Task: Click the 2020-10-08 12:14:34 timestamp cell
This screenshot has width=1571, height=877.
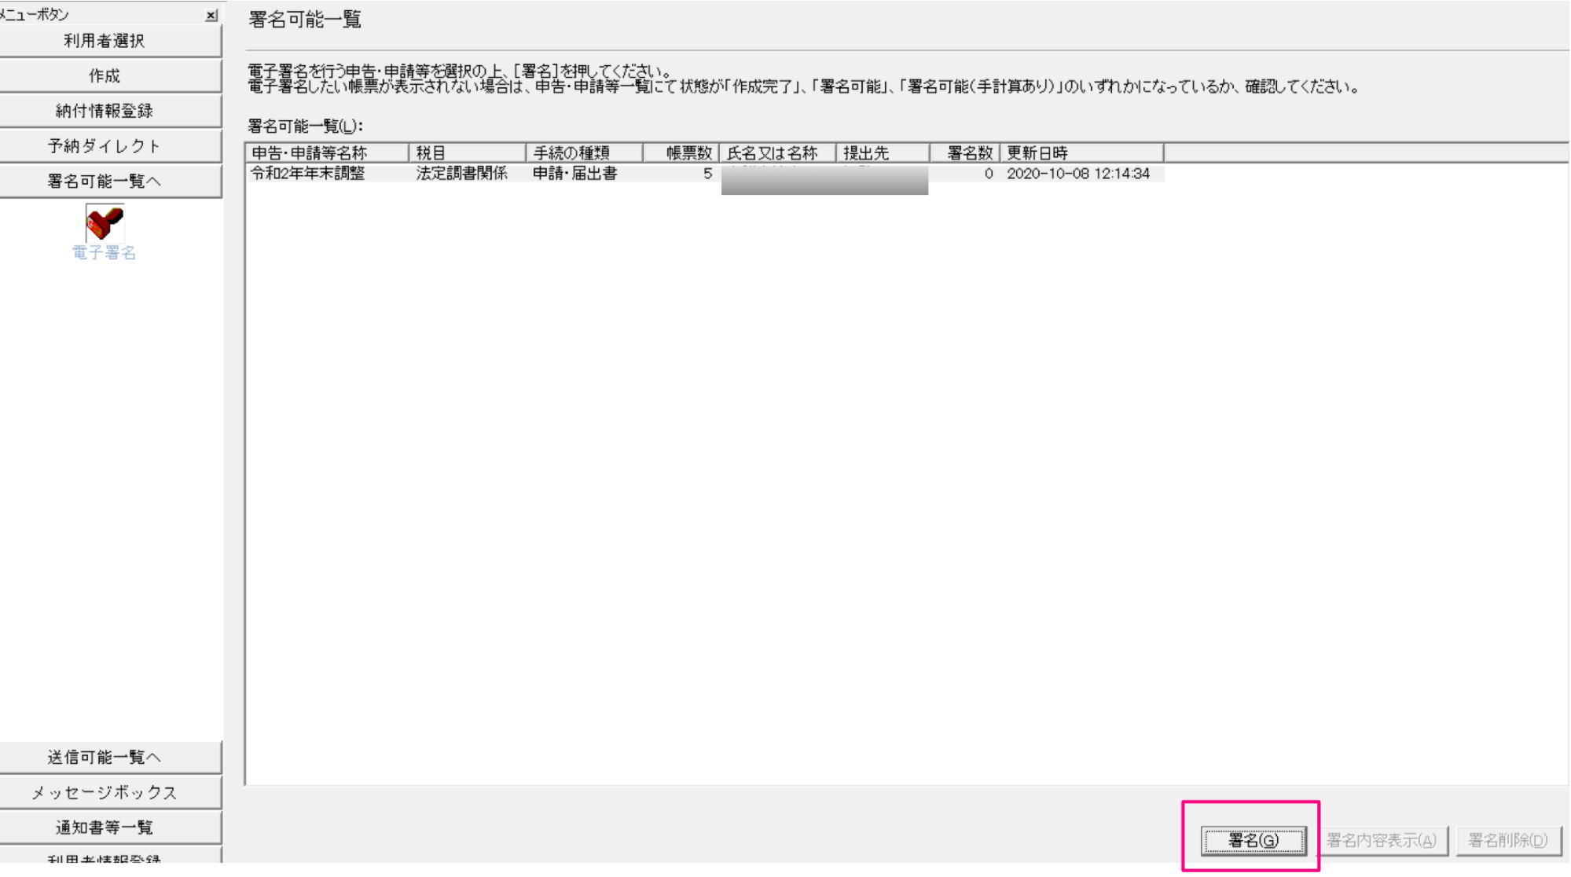Action: 1078,174
